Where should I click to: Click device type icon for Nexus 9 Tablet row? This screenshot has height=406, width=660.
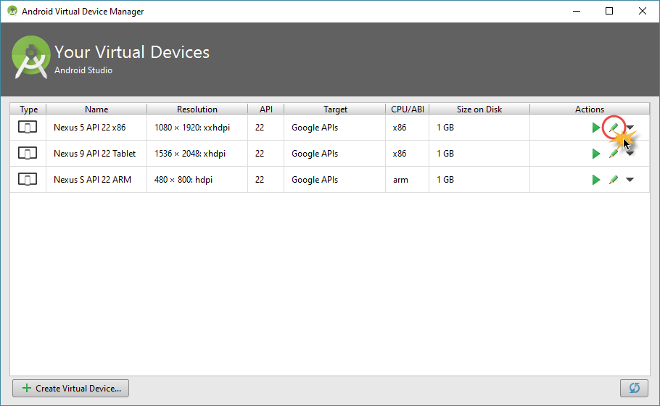pos(28,153)
